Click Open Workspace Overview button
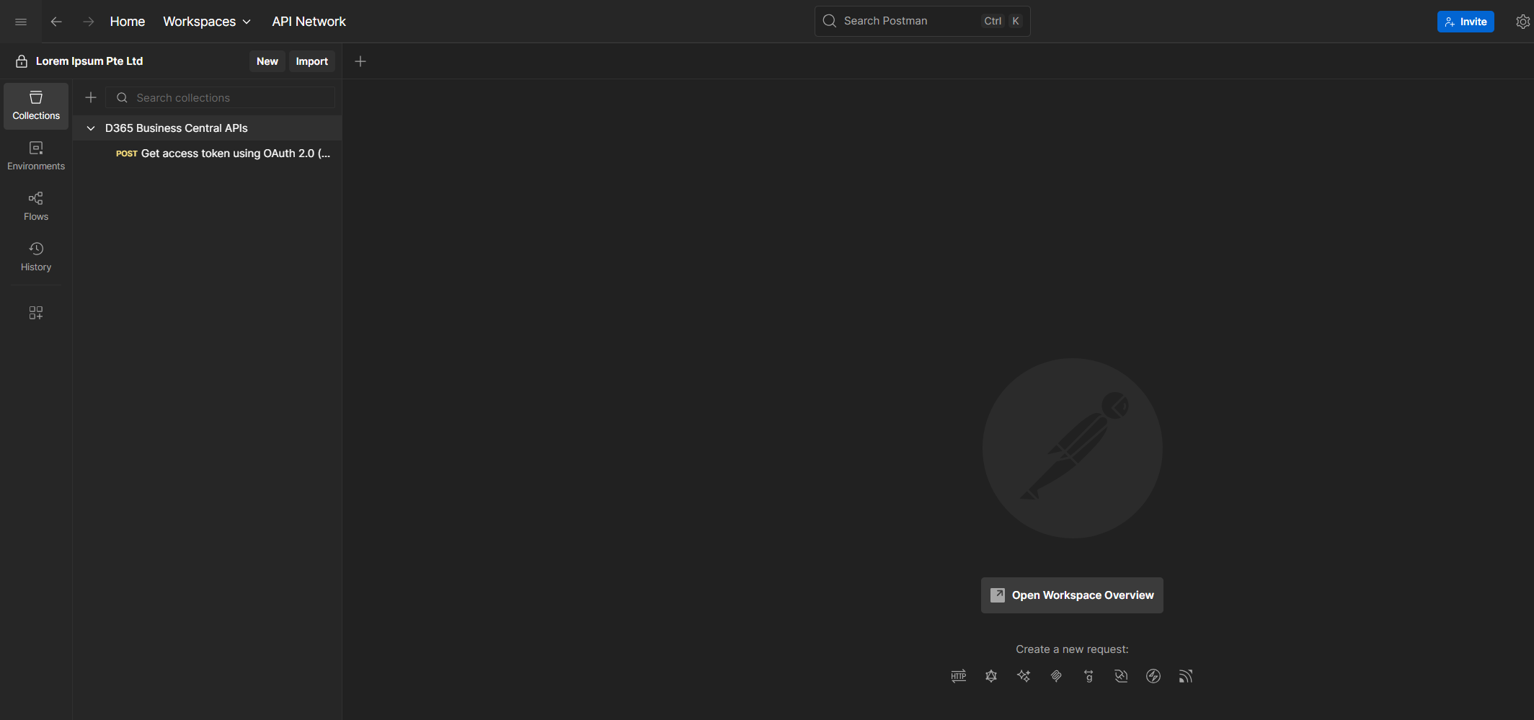 coord(1072,595)
